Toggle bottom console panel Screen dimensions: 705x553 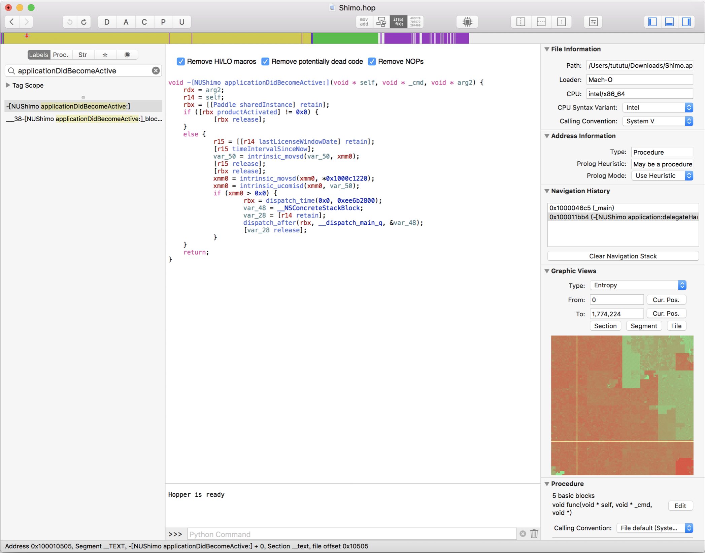669,22
